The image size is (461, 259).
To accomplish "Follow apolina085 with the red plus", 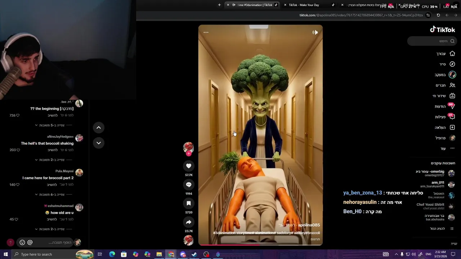I will tap(188, 154).
